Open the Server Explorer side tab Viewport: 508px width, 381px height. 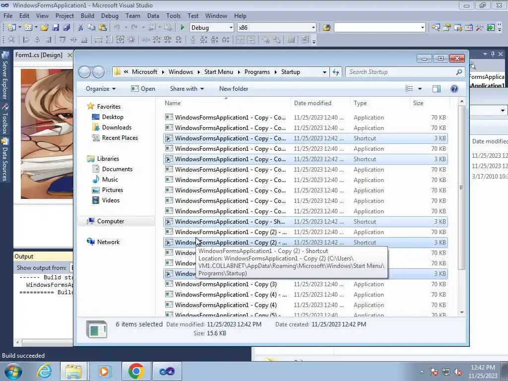(x=5, y=76)
